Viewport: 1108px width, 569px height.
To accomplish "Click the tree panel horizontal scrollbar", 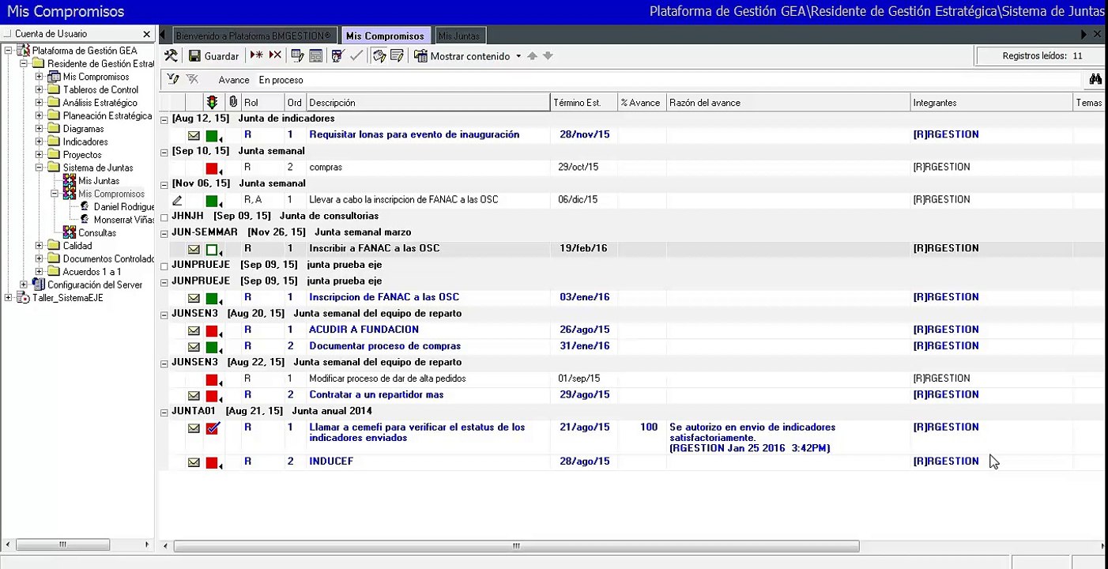I will click(x=62, y=545).
